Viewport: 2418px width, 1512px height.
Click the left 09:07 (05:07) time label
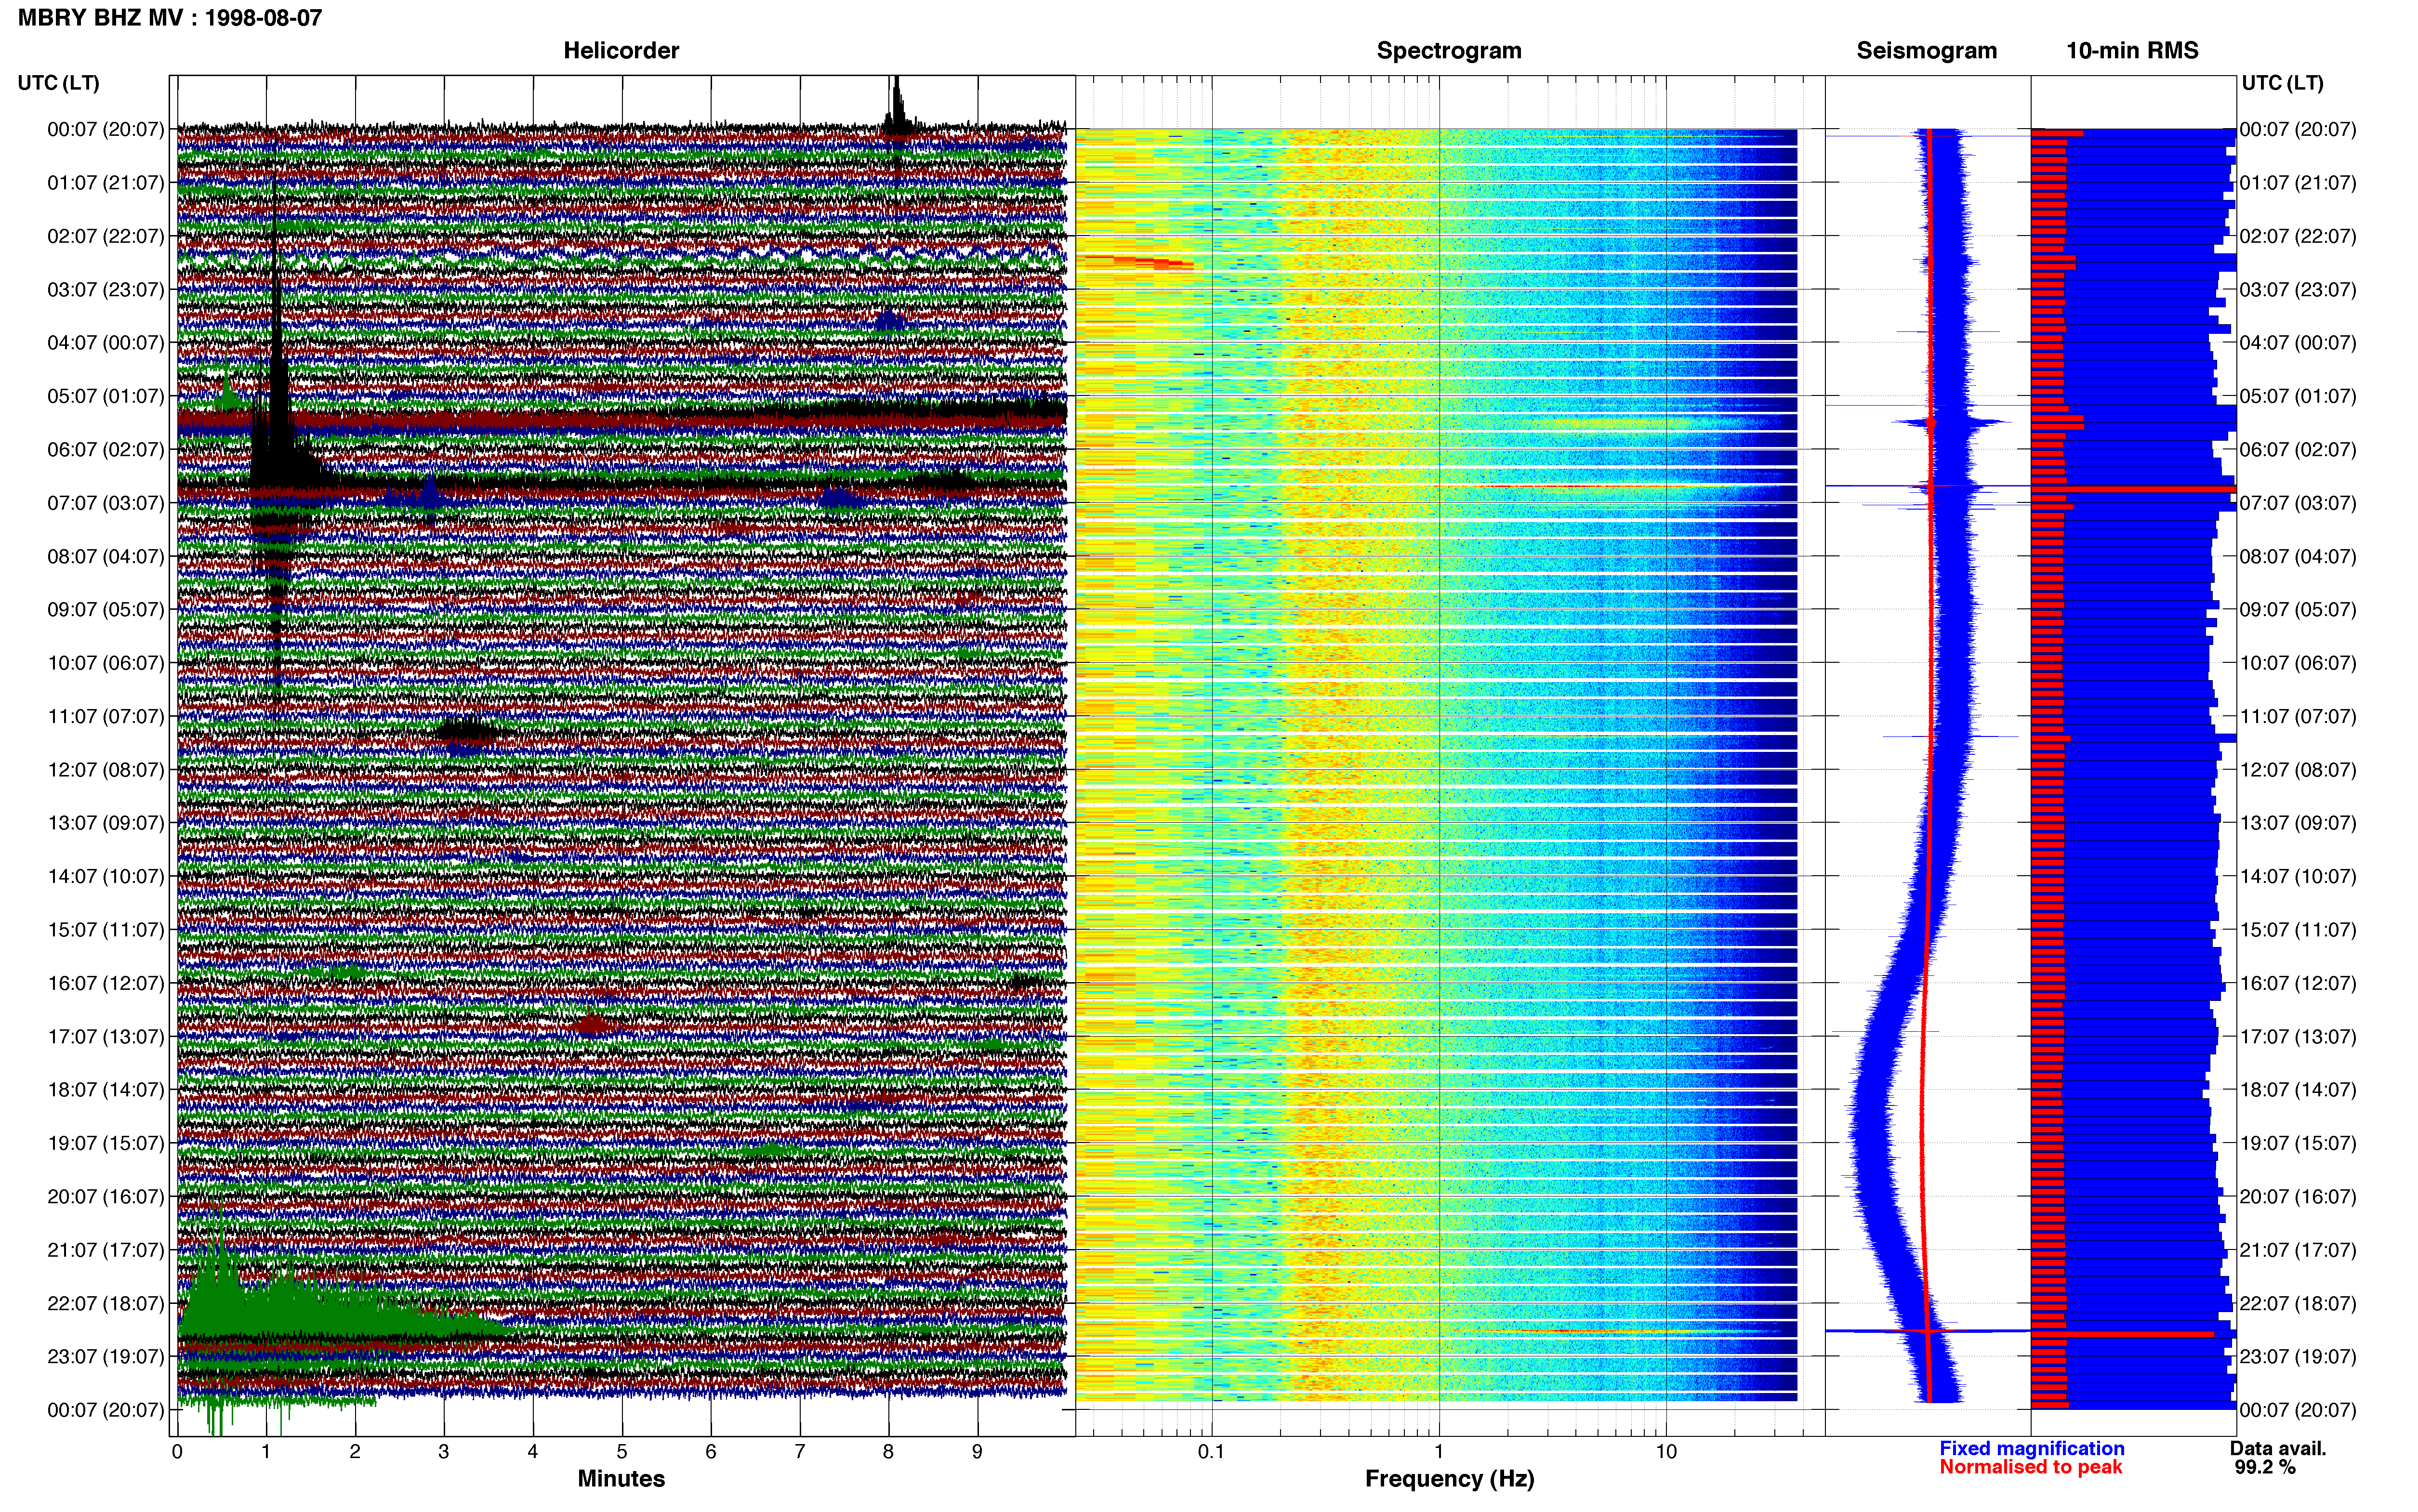point(105,609)
